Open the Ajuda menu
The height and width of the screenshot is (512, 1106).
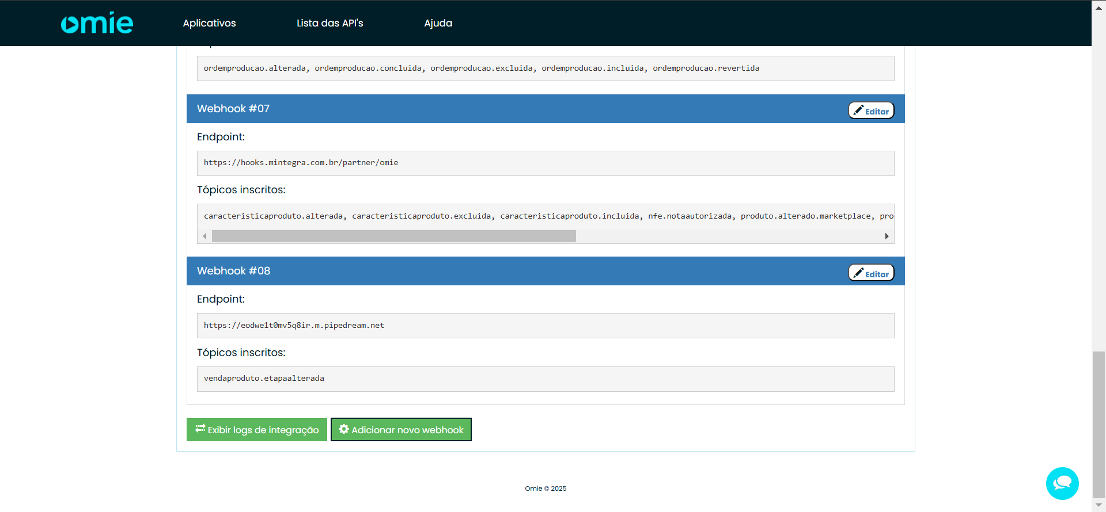(438, 23)
